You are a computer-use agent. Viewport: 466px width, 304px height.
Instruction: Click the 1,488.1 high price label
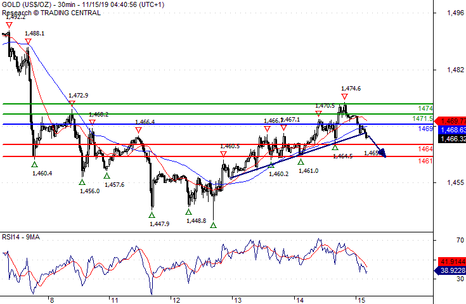(x=35, y=33)
